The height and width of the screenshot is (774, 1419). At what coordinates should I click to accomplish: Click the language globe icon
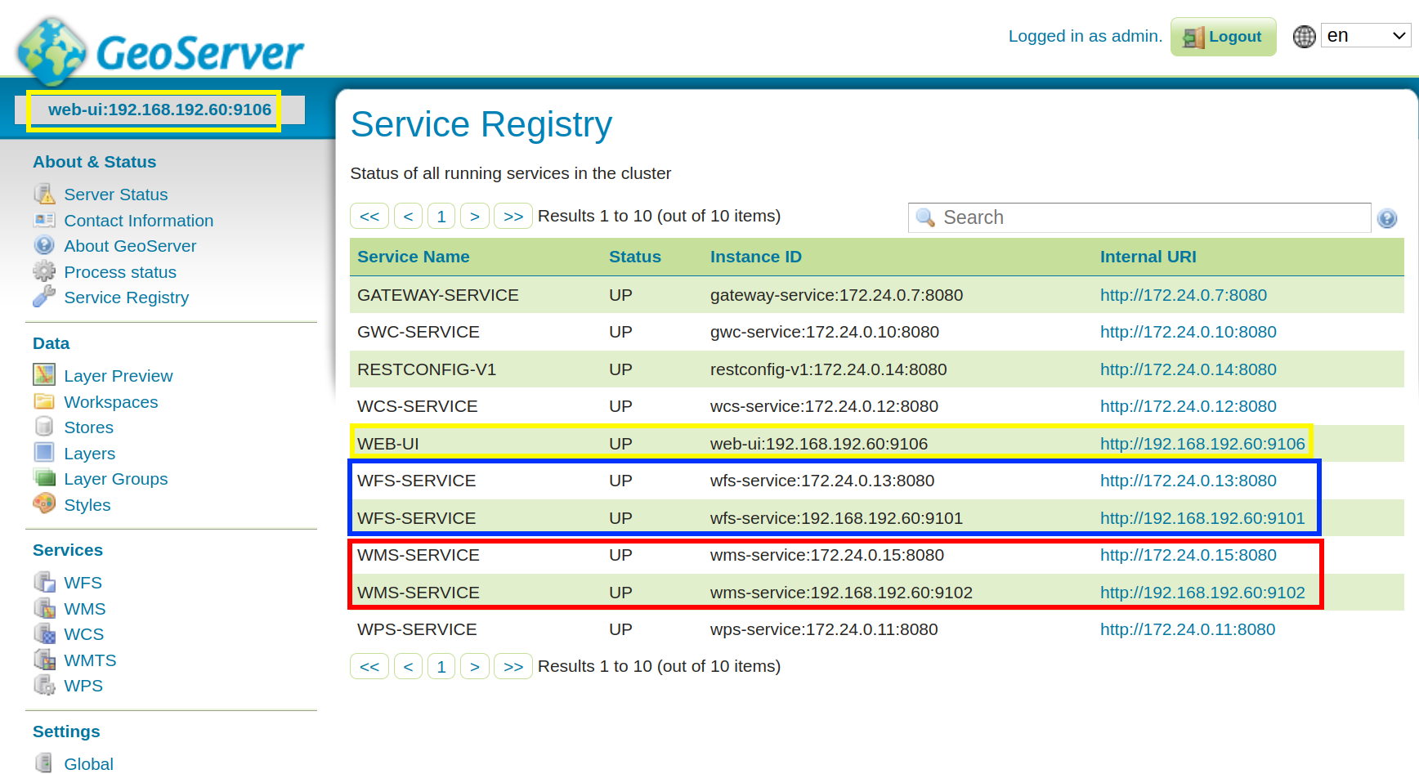tap(1304, 37)
